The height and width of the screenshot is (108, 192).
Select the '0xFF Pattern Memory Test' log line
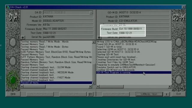point(56,57)
